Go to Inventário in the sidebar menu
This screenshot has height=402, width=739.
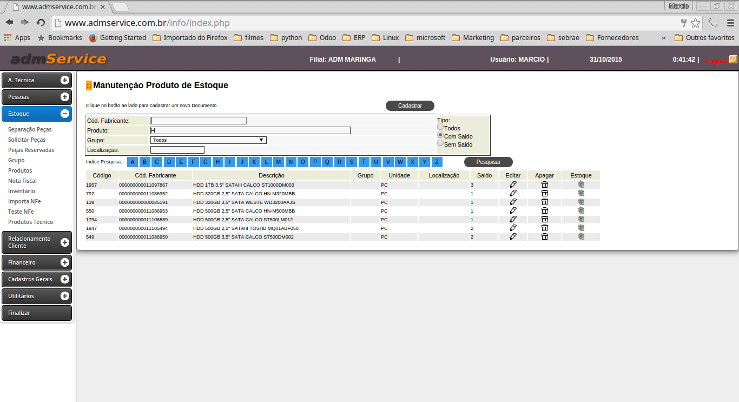click(x=22, y=191)
